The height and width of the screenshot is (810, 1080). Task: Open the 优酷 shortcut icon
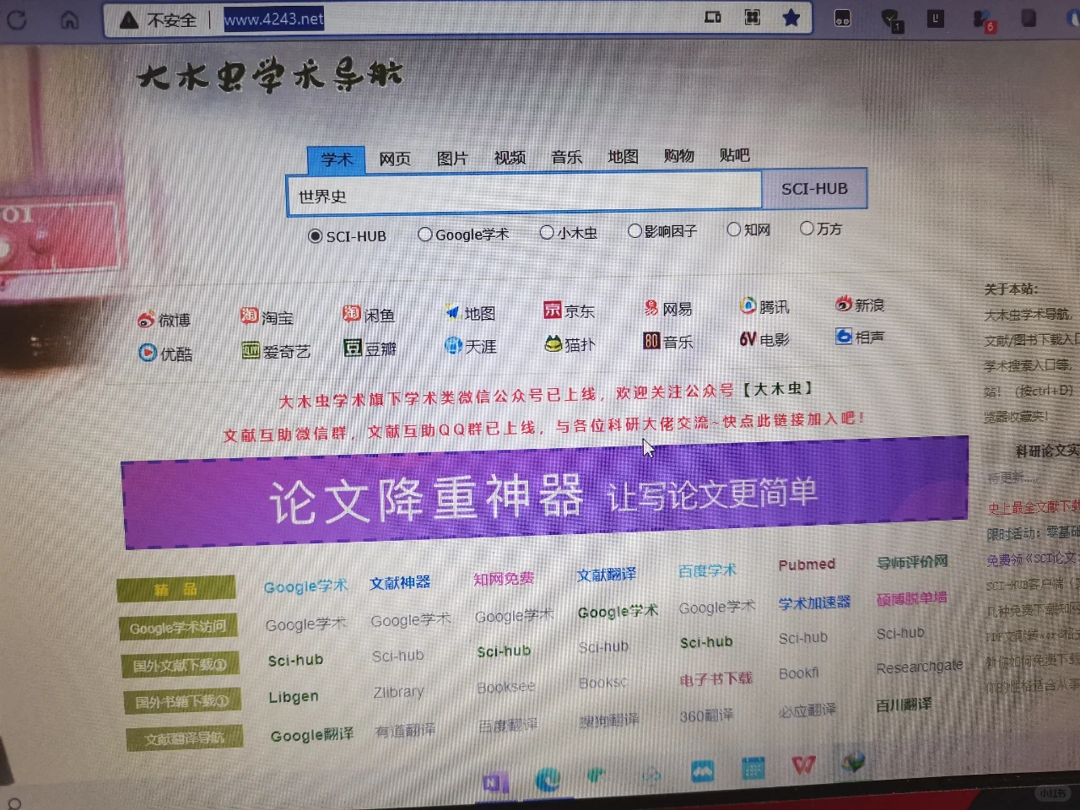click(148, 353)
